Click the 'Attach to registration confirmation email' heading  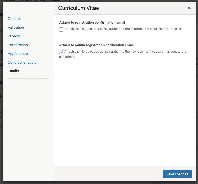pos(92,22)
